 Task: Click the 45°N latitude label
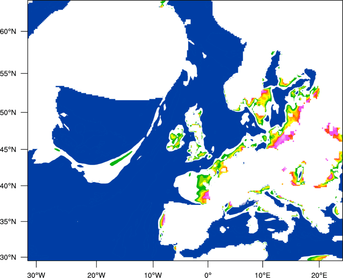point(8,150)
